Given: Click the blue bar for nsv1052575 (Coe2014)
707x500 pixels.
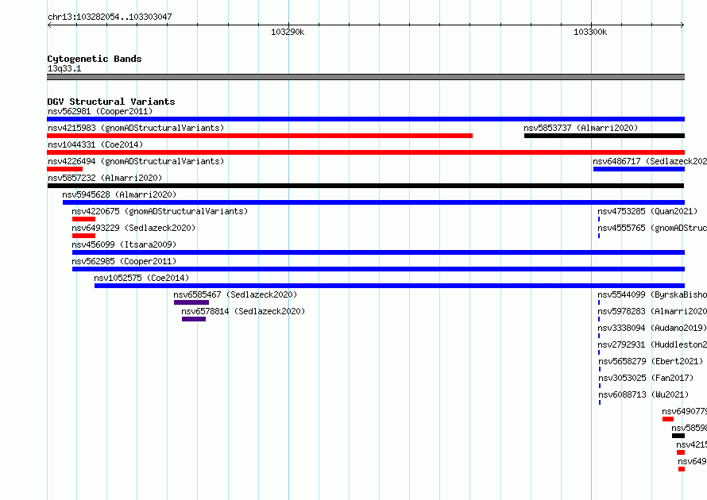Looking at the screenshot, I should (x=389, y=286).
